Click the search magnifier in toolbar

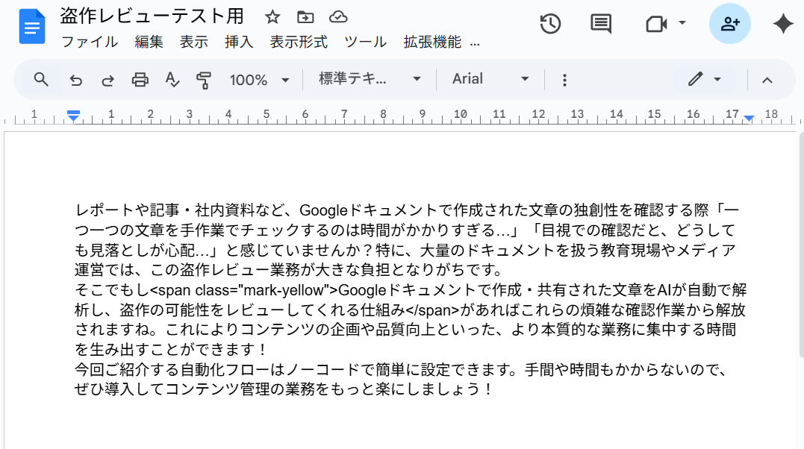click(x=41, y=80)
